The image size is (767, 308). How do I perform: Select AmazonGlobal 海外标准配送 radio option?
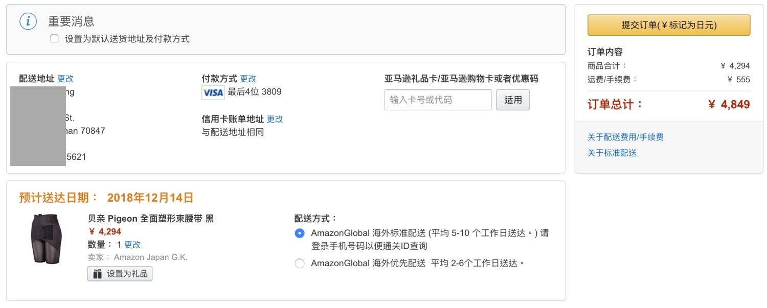tap(300, 233)
